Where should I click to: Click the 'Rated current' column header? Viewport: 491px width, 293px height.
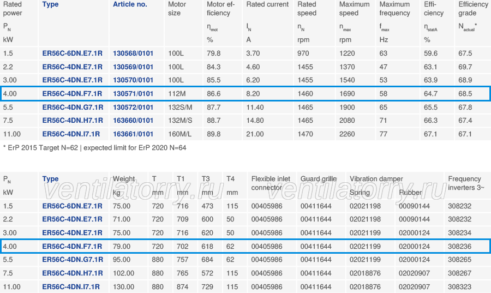point(267,4)
